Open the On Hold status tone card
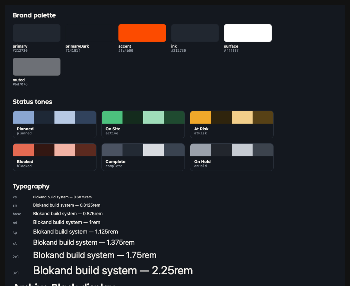 coord(232,157)
